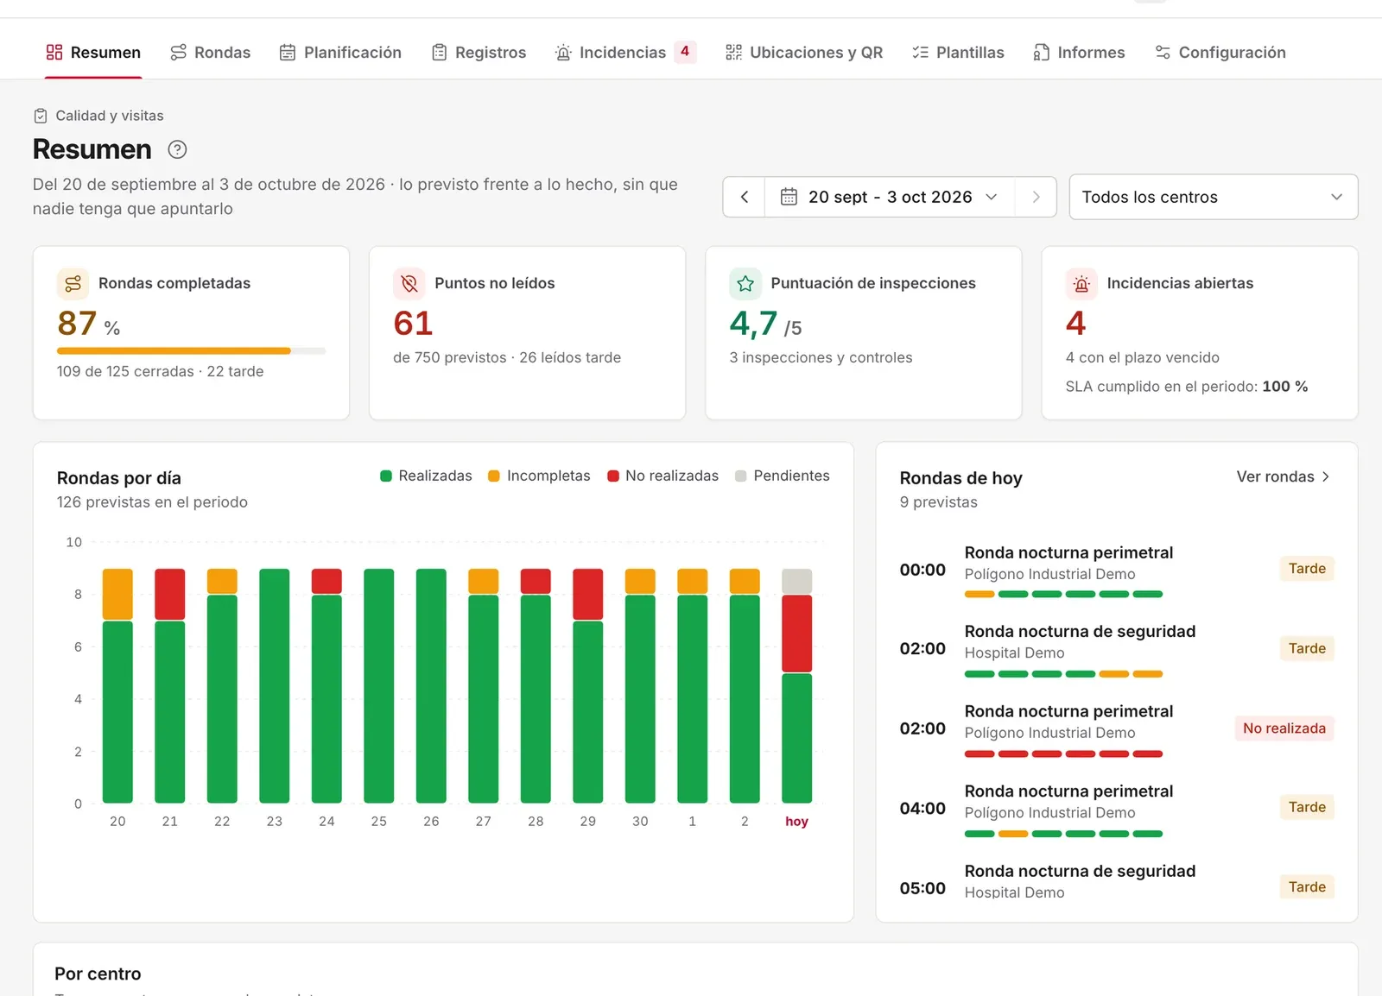Open the 02:00 Ronda nocturna de seguridad entry

1117,649
